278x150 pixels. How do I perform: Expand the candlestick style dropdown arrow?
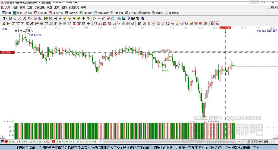pyautogui.click(x=32, y=18)
